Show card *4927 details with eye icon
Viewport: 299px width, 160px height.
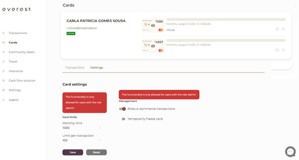pyautogui.click(x=153, y=46)
